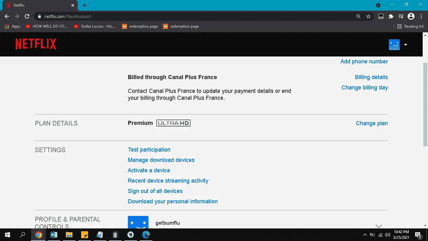Click the black goggles extension icon
This screenshot has width=428, height=241.
coord(381,16)
